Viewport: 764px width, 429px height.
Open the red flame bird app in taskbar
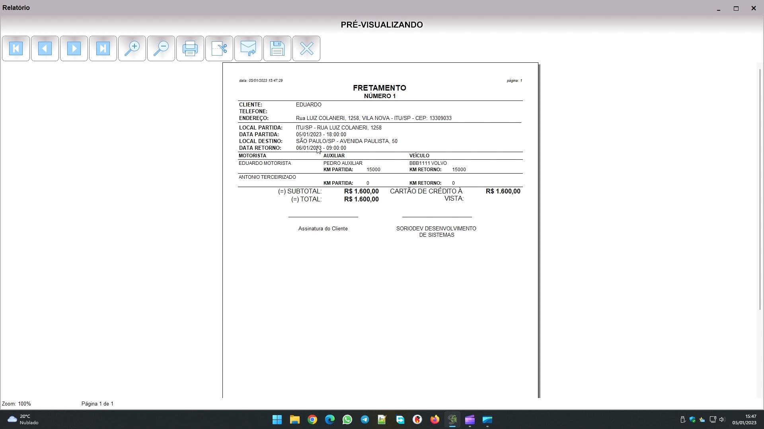coord(417,419)
